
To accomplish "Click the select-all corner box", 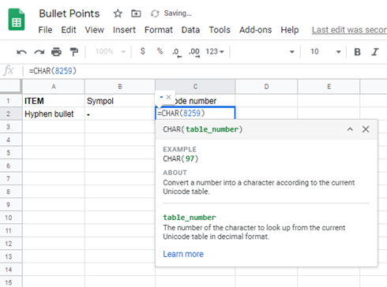I will (10, 87).
